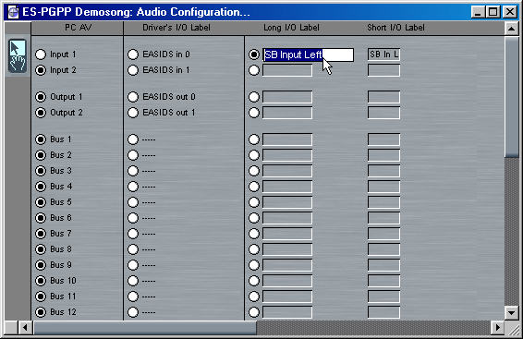Click long label field for Bus 1 row
The width and height of the screenshot is (523, 339).
287,139
